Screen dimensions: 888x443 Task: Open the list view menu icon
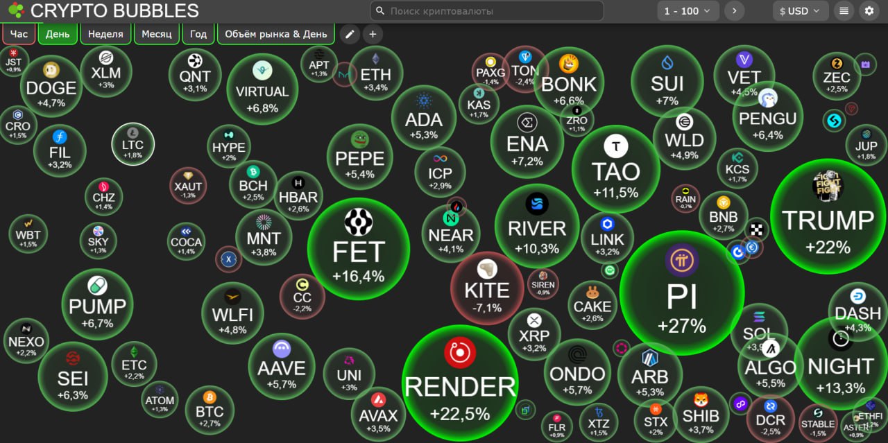[x=844, y=11]
